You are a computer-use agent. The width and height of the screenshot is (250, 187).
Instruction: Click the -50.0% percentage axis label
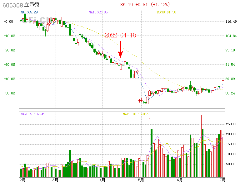[x=9, y=93]
